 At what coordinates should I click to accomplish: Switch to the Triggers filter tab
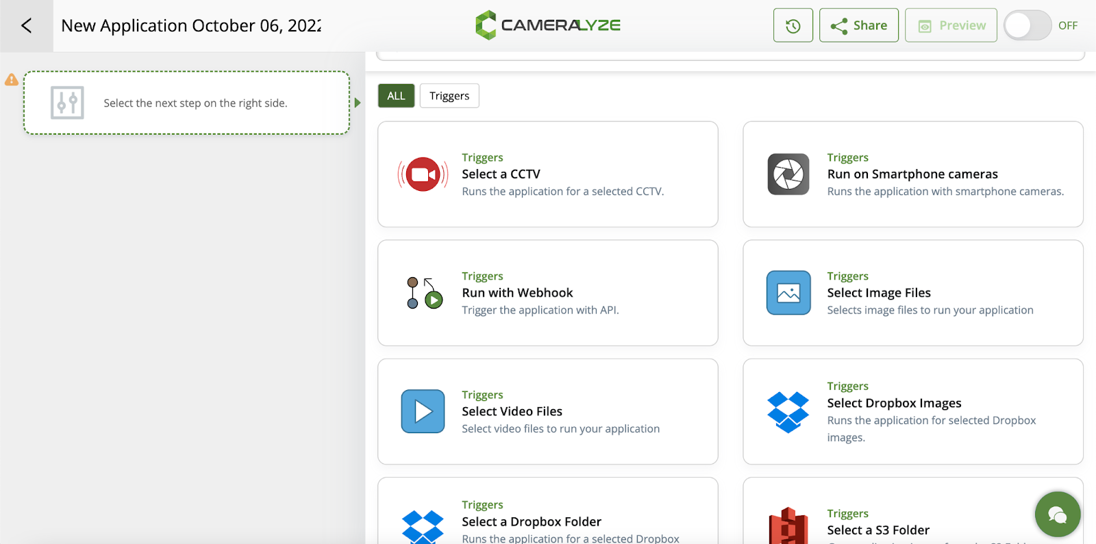[449, 96]
